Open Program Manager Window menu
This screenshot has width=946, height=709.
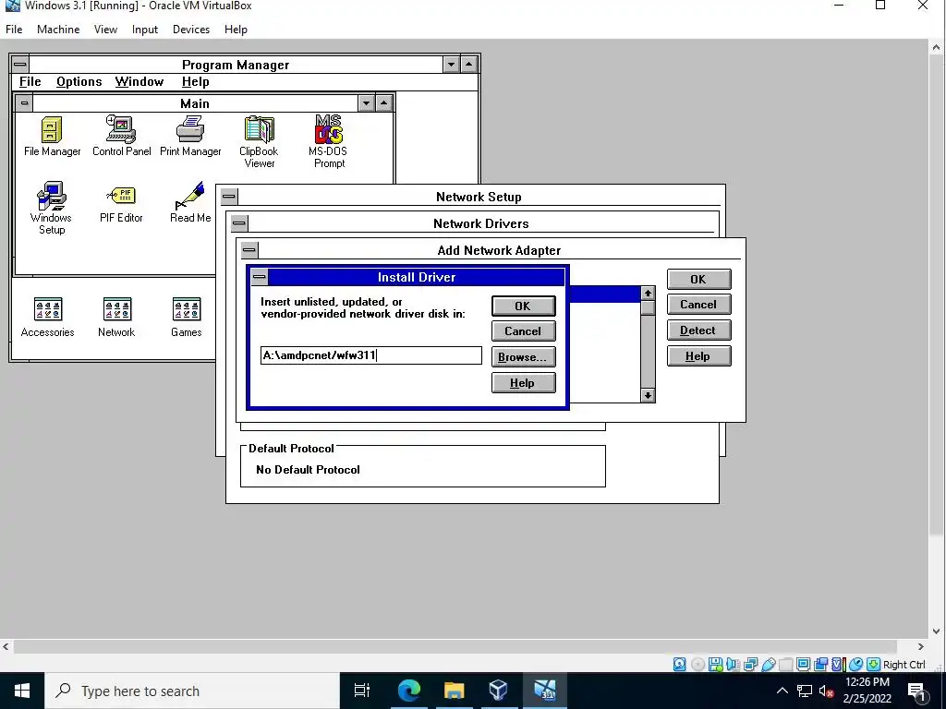click(139, 82)
